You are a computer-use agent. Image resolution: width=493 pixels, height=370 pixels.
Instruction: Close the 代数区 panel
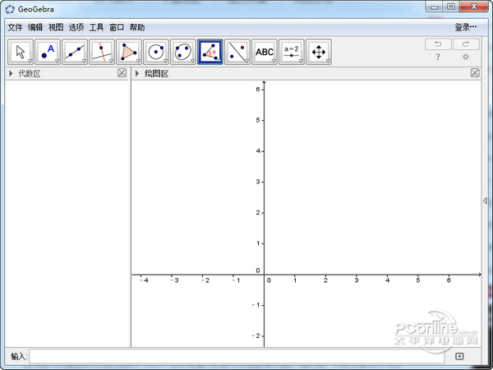coord(122,73)
